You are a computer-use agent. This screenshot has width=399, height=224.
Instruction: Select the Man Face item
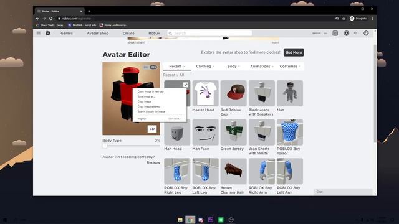pos(205,133)
